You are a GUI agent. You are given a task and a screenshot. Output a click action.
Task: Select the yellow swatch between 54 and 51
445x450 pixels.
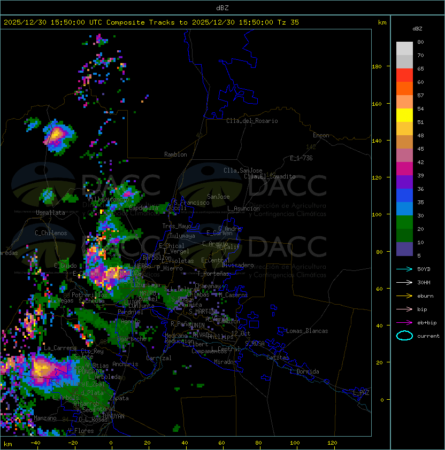[404, 115]
